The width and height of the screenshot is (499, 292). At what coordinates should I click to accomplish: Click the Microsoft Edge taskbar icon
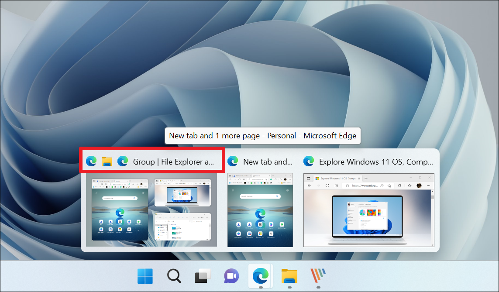pyautogui.click(x=260, y=276)
